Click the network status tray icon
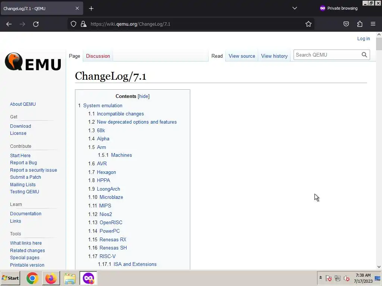 [x=337, y=278]
